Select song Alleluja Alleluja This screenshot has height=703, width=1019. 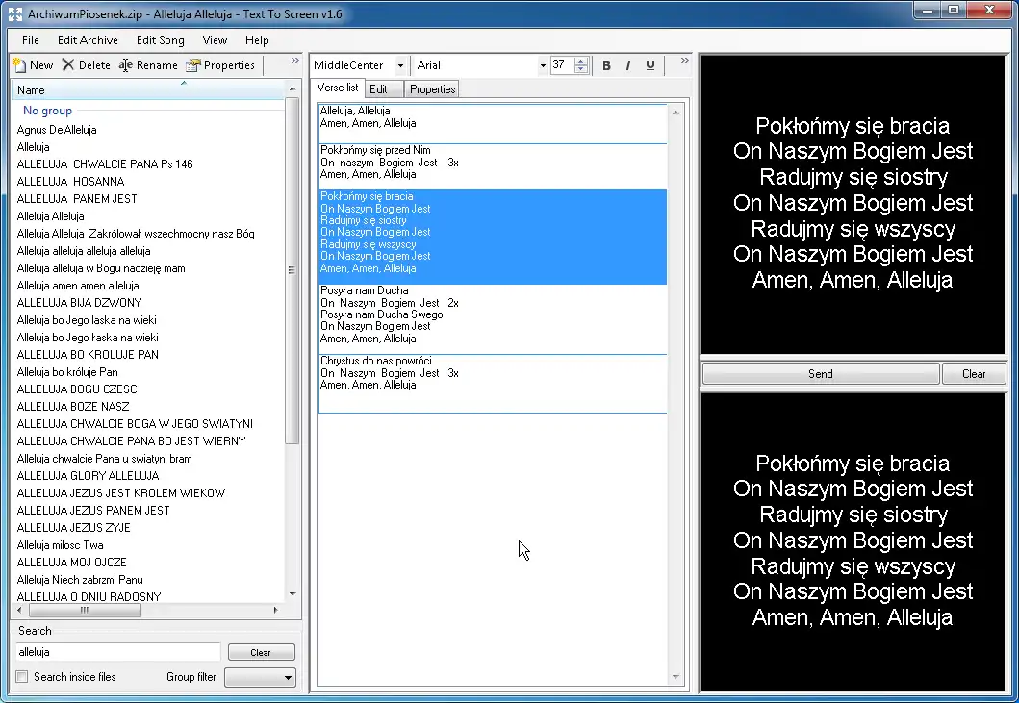point(50,216)
